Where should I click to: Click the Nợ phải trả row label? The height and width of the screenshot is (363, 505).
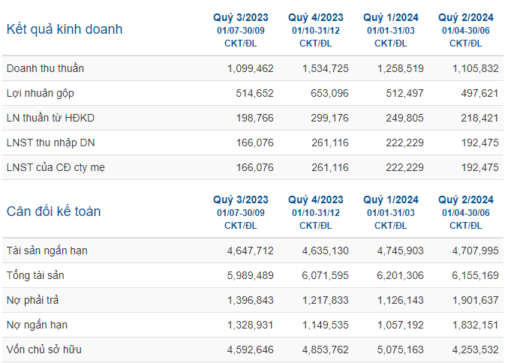[x=32, y=300]
